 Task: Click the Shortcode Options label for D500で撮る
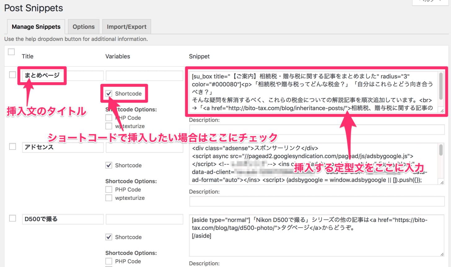pos(131,253)
